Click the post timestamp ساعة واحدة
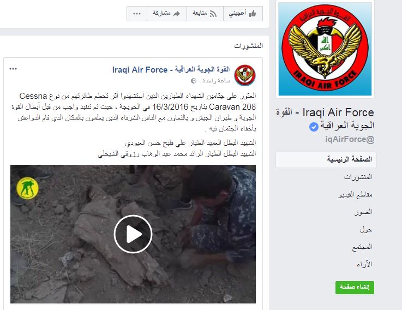Viewport: 402px width, 310px height. (x=216, y=81)
